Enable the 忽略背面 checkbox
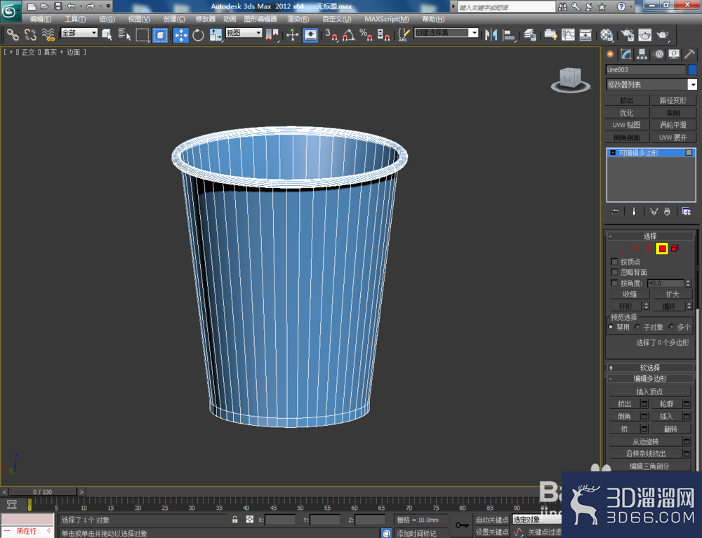This screenshot has width=702, height=538. pyautogui.click(x=614, y=272)
